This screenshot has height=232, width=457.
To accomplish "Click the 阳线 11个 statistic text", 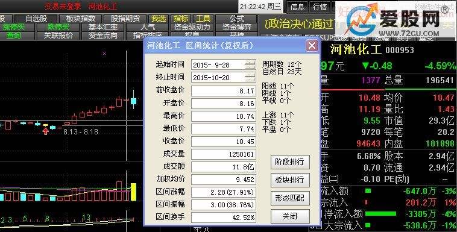I will 278,86.
